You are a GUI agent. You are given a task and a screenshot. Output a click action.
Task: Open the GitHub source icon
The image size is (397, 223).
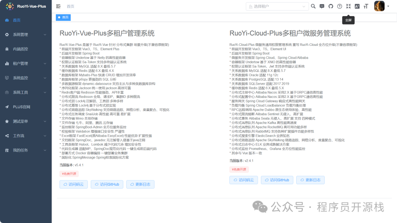331,6
